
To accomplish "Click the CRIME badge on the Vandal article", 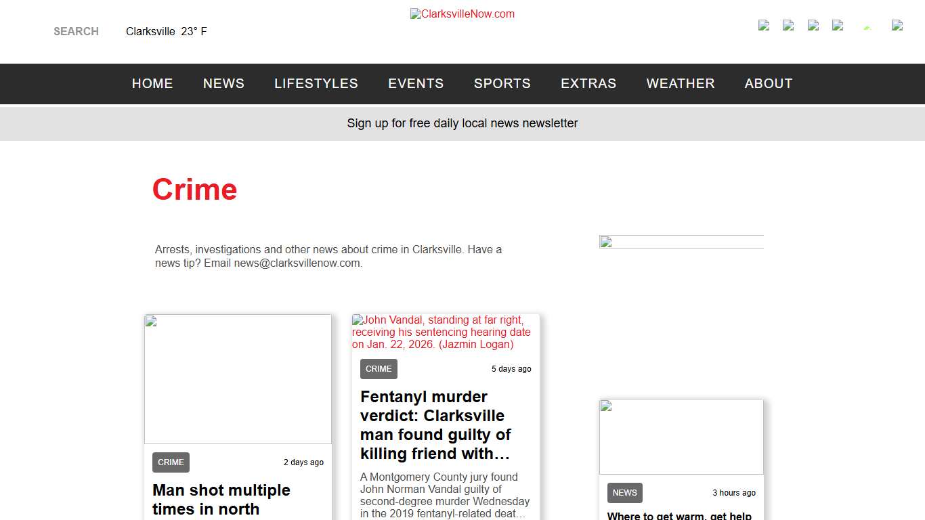I will click(x=379, y=368).
